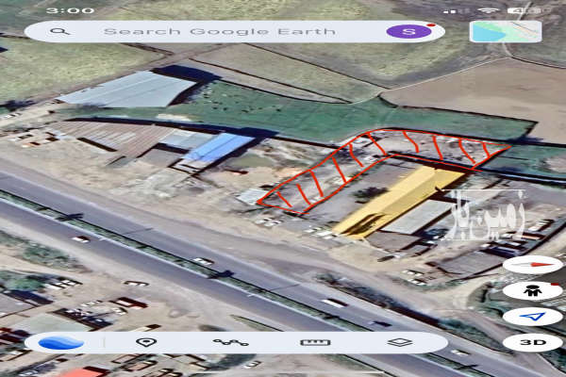Open the purple S account avatar

[x=408, y=31]
